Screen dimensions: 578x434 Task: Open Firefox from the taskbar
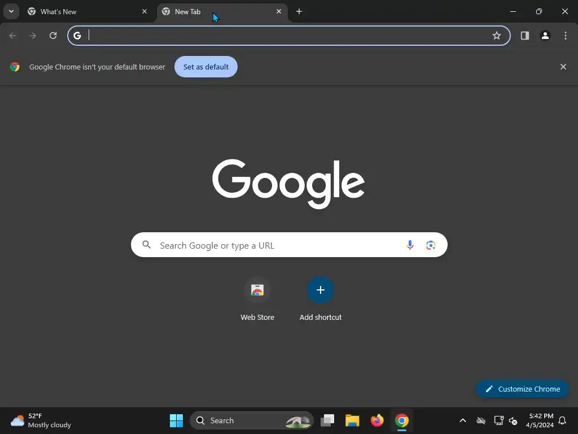[376, 420]
